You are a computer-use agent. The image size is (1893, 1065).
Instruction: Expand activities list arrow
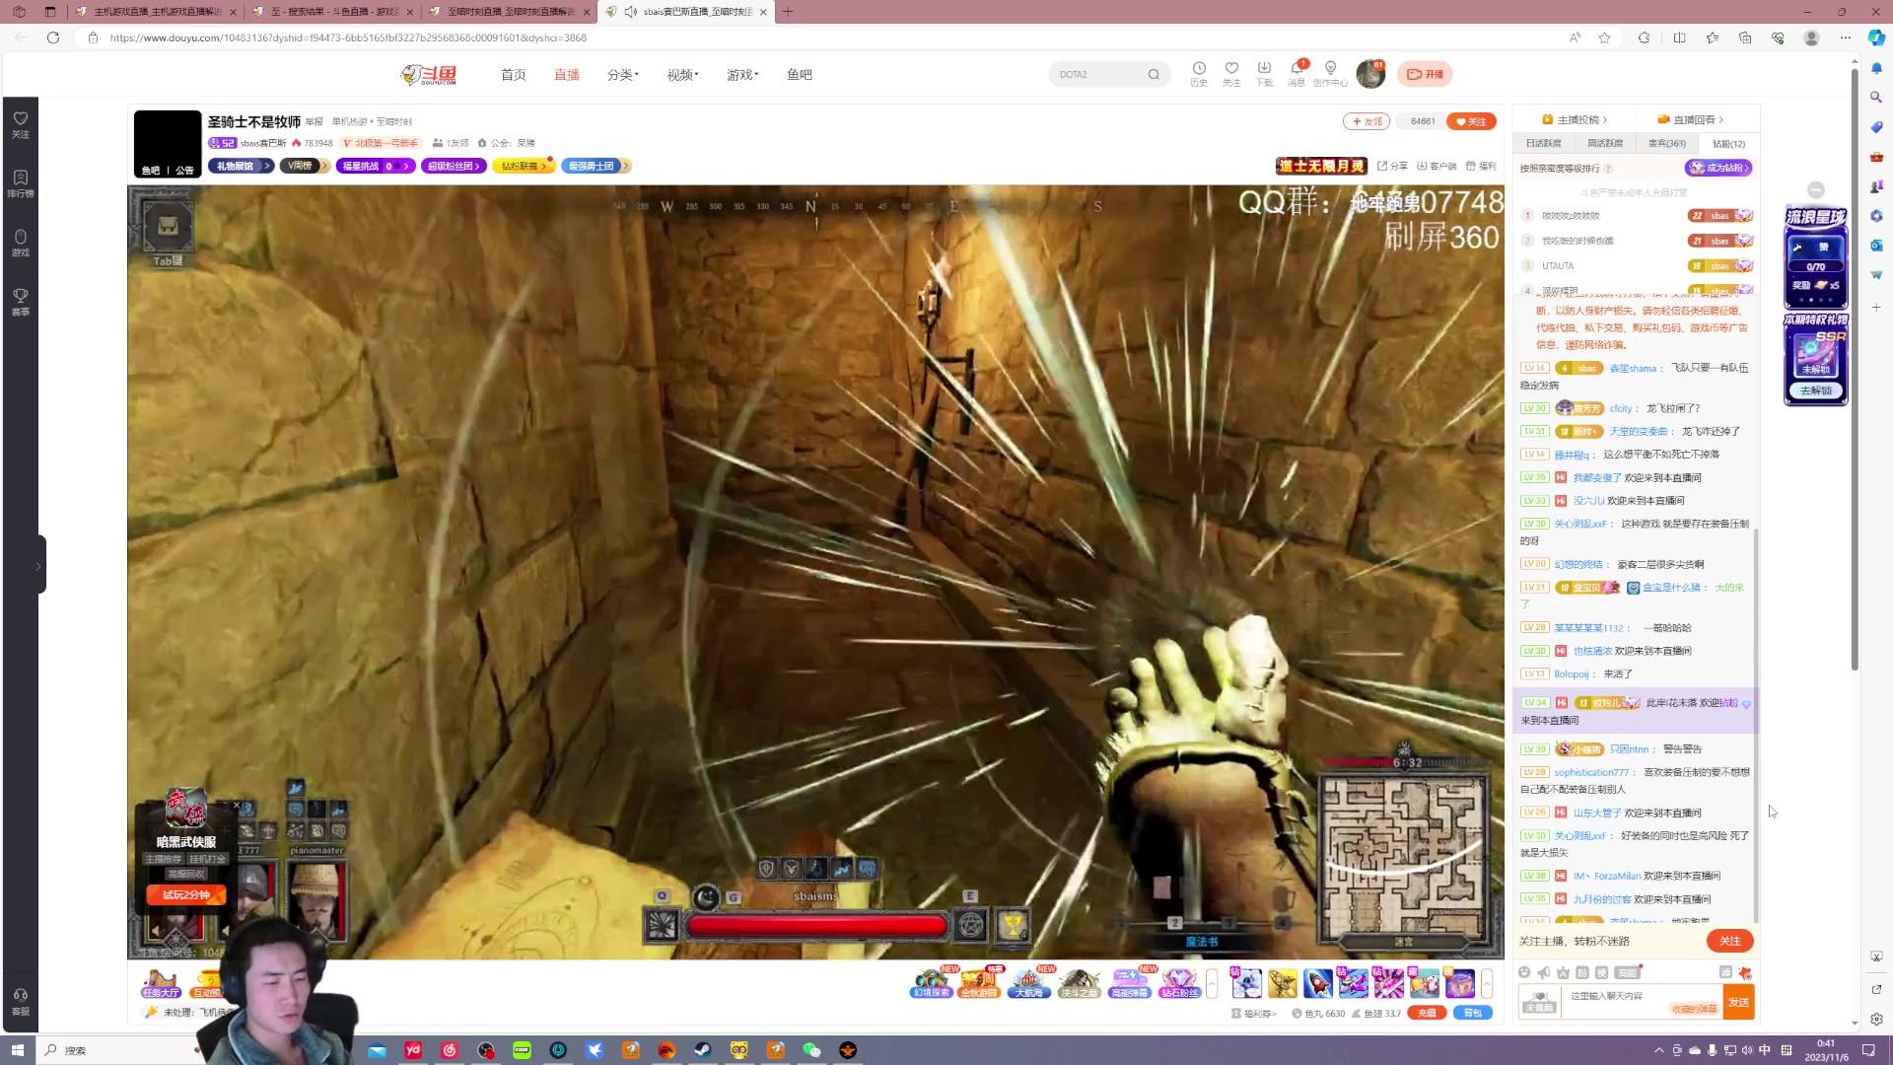[x=1212, y=983]
